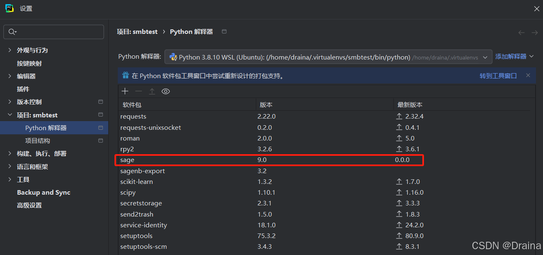Open the 添加解释器 dropdown
This screenshot has height=255, width=543.
514,57
